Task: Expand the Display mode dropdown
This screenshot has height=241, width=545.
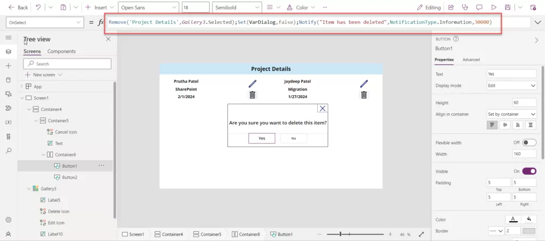Action: [511, 86]
